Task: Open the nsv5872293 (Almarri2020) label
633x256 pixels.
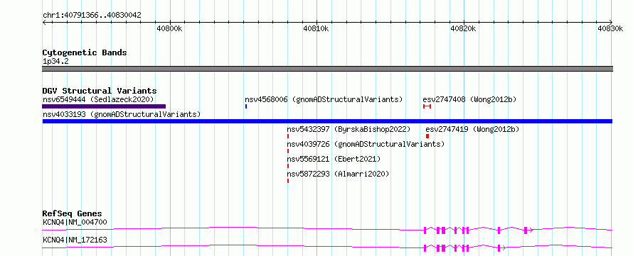Action: tap(338, 174)
